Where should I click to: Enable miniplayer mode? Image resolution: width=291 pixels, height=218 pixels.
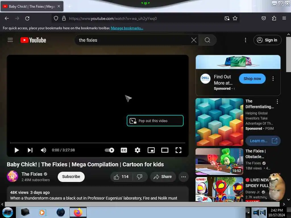tap(151, 150)
